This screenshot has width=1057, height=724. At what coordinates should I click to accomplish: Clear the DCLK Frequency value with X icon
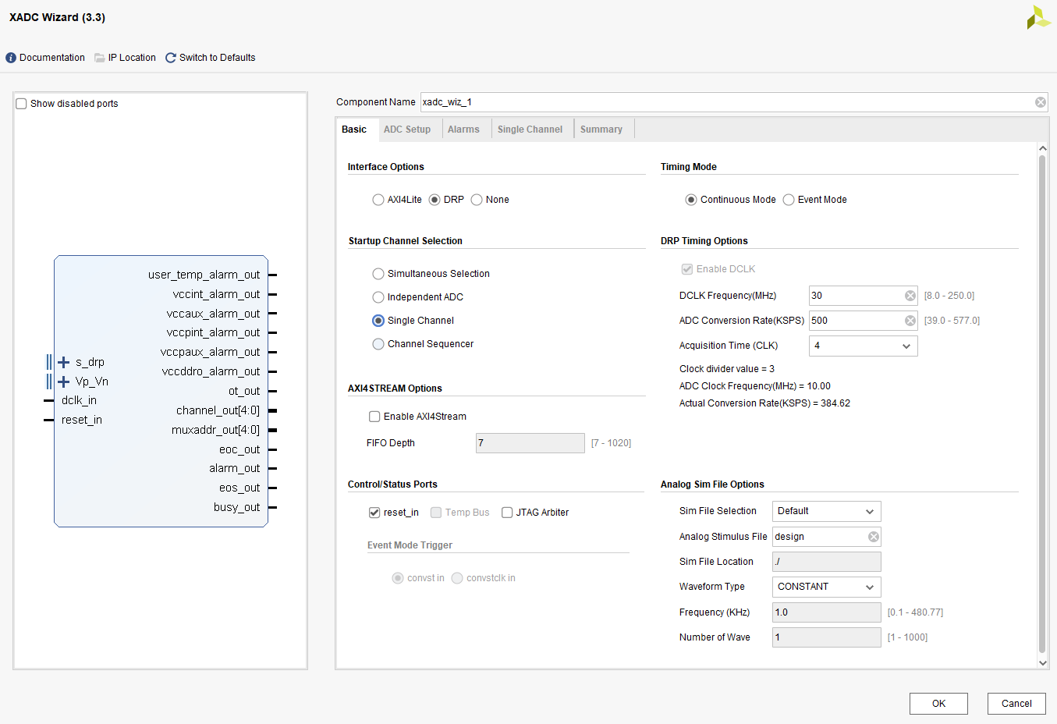(910, 296)
